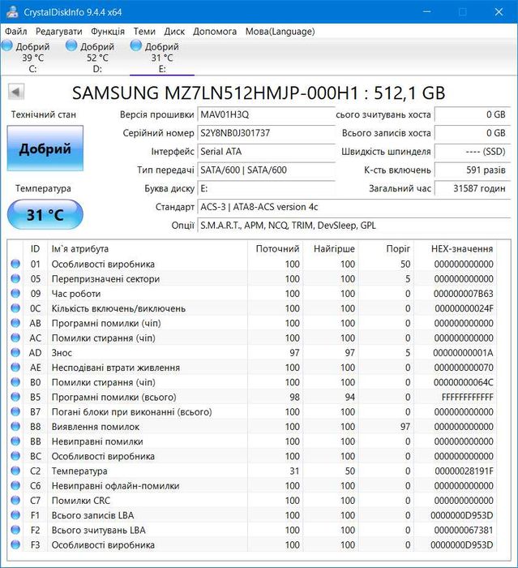Open the Диск menu
518x568 pixels.
pyautogui.click(x=174, y=32)
